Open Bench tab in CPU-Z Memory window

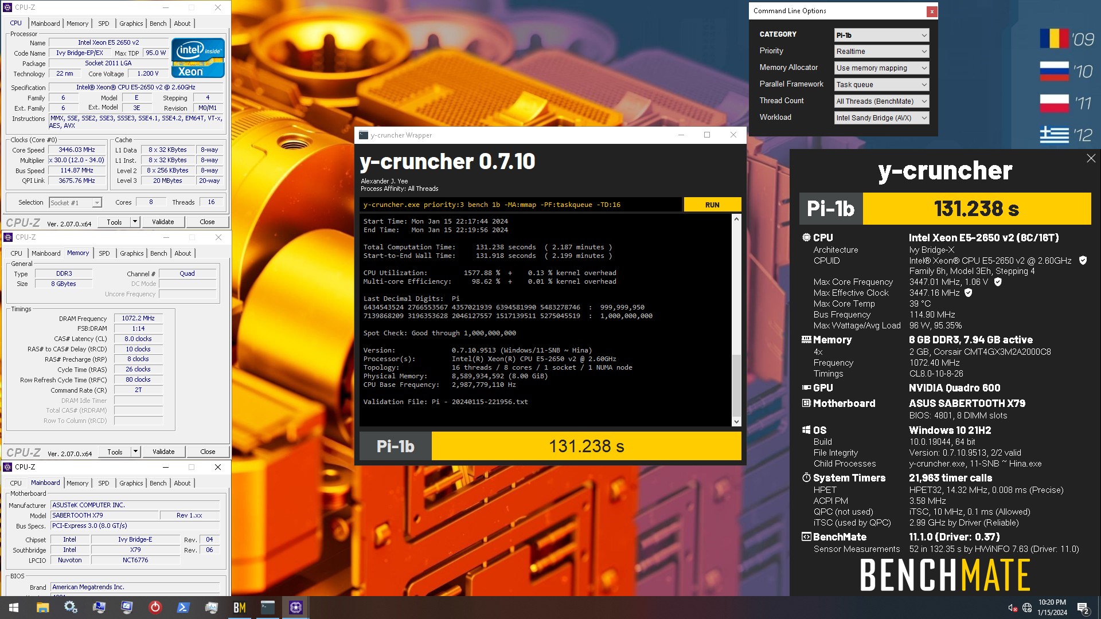tap(159, 253)
